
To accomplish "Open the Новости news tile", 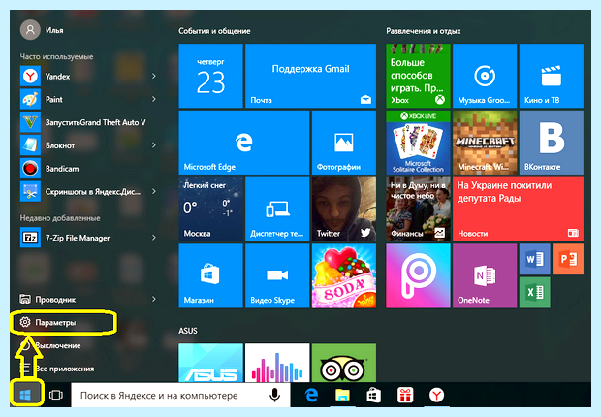I will 518,209.
